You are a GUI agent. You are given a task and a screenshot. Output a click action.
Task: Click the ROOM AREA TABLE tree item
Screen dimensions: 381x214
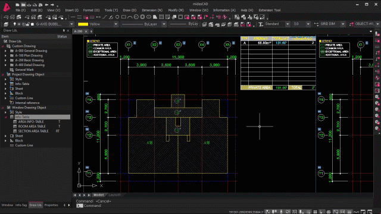coord(32,127)
